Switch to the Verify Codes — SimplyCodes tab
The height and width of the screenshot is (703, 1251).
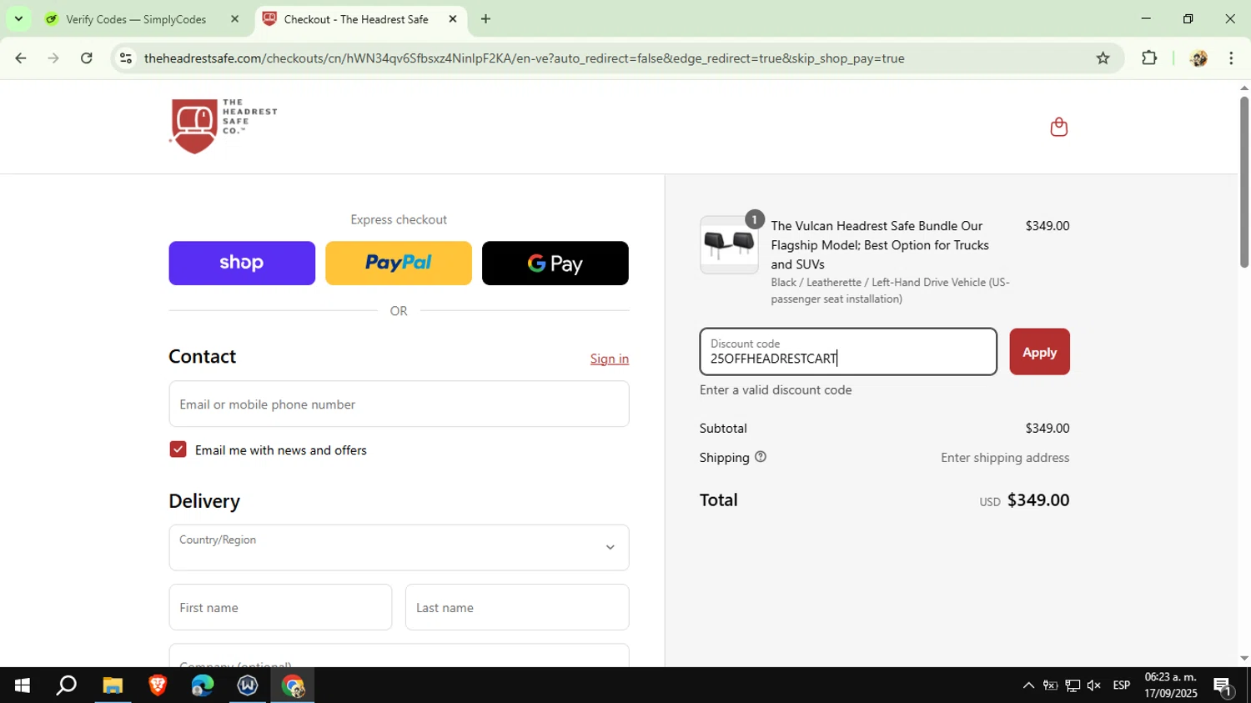click(x=138, y=19)
